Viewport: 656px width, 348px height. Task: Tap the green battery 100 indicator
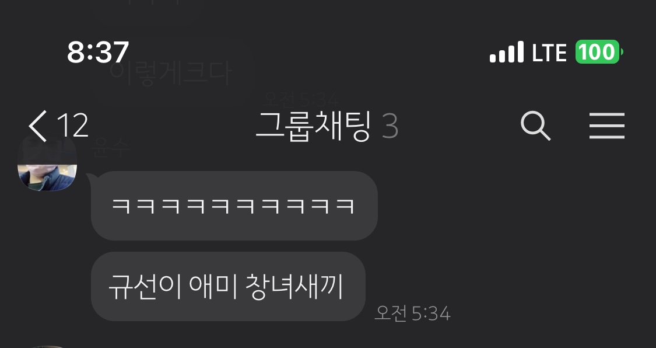599,52
